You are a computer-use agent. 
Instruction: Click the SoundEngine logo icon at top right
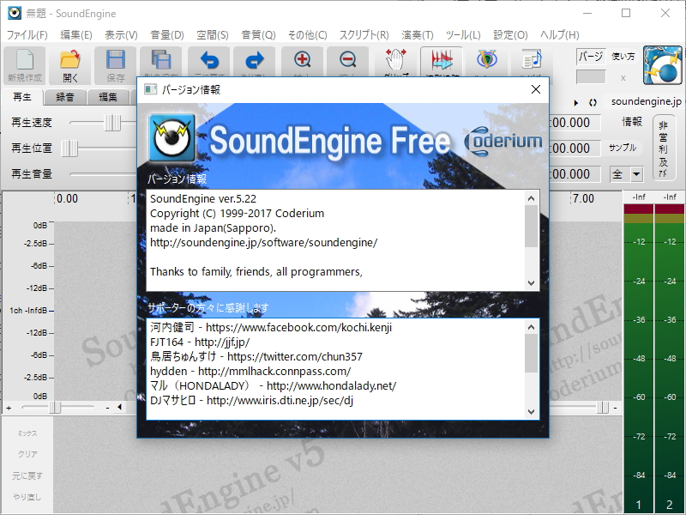[x=662, y=65]
